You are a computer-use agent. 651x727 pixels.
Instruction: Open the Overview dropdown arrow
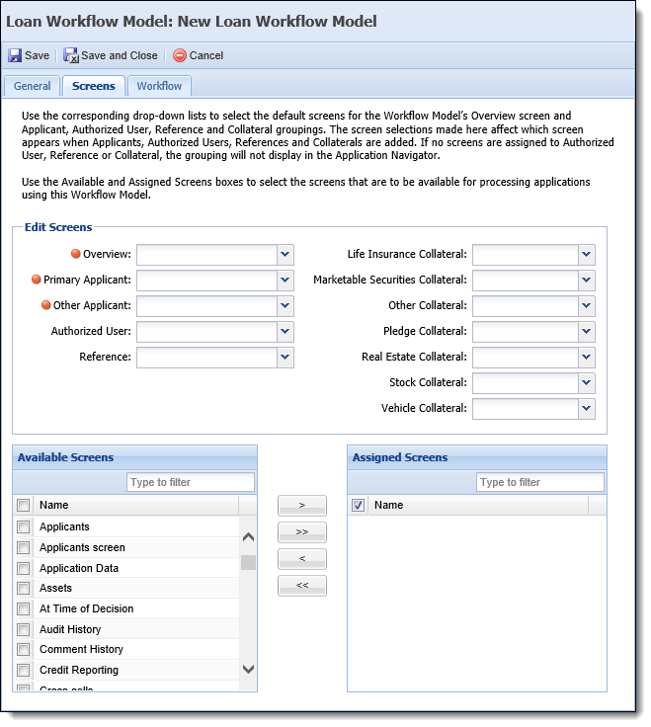pos(285,255)
